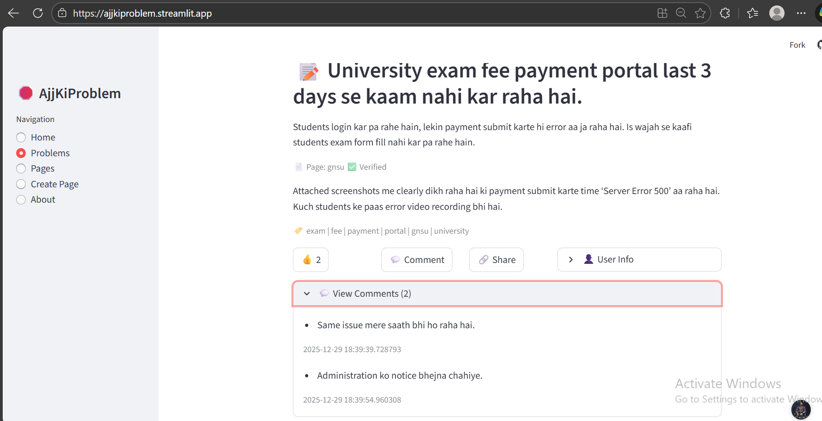822x421 pixels.
Task: Click the browser back arrow
Action: point(14,13)
